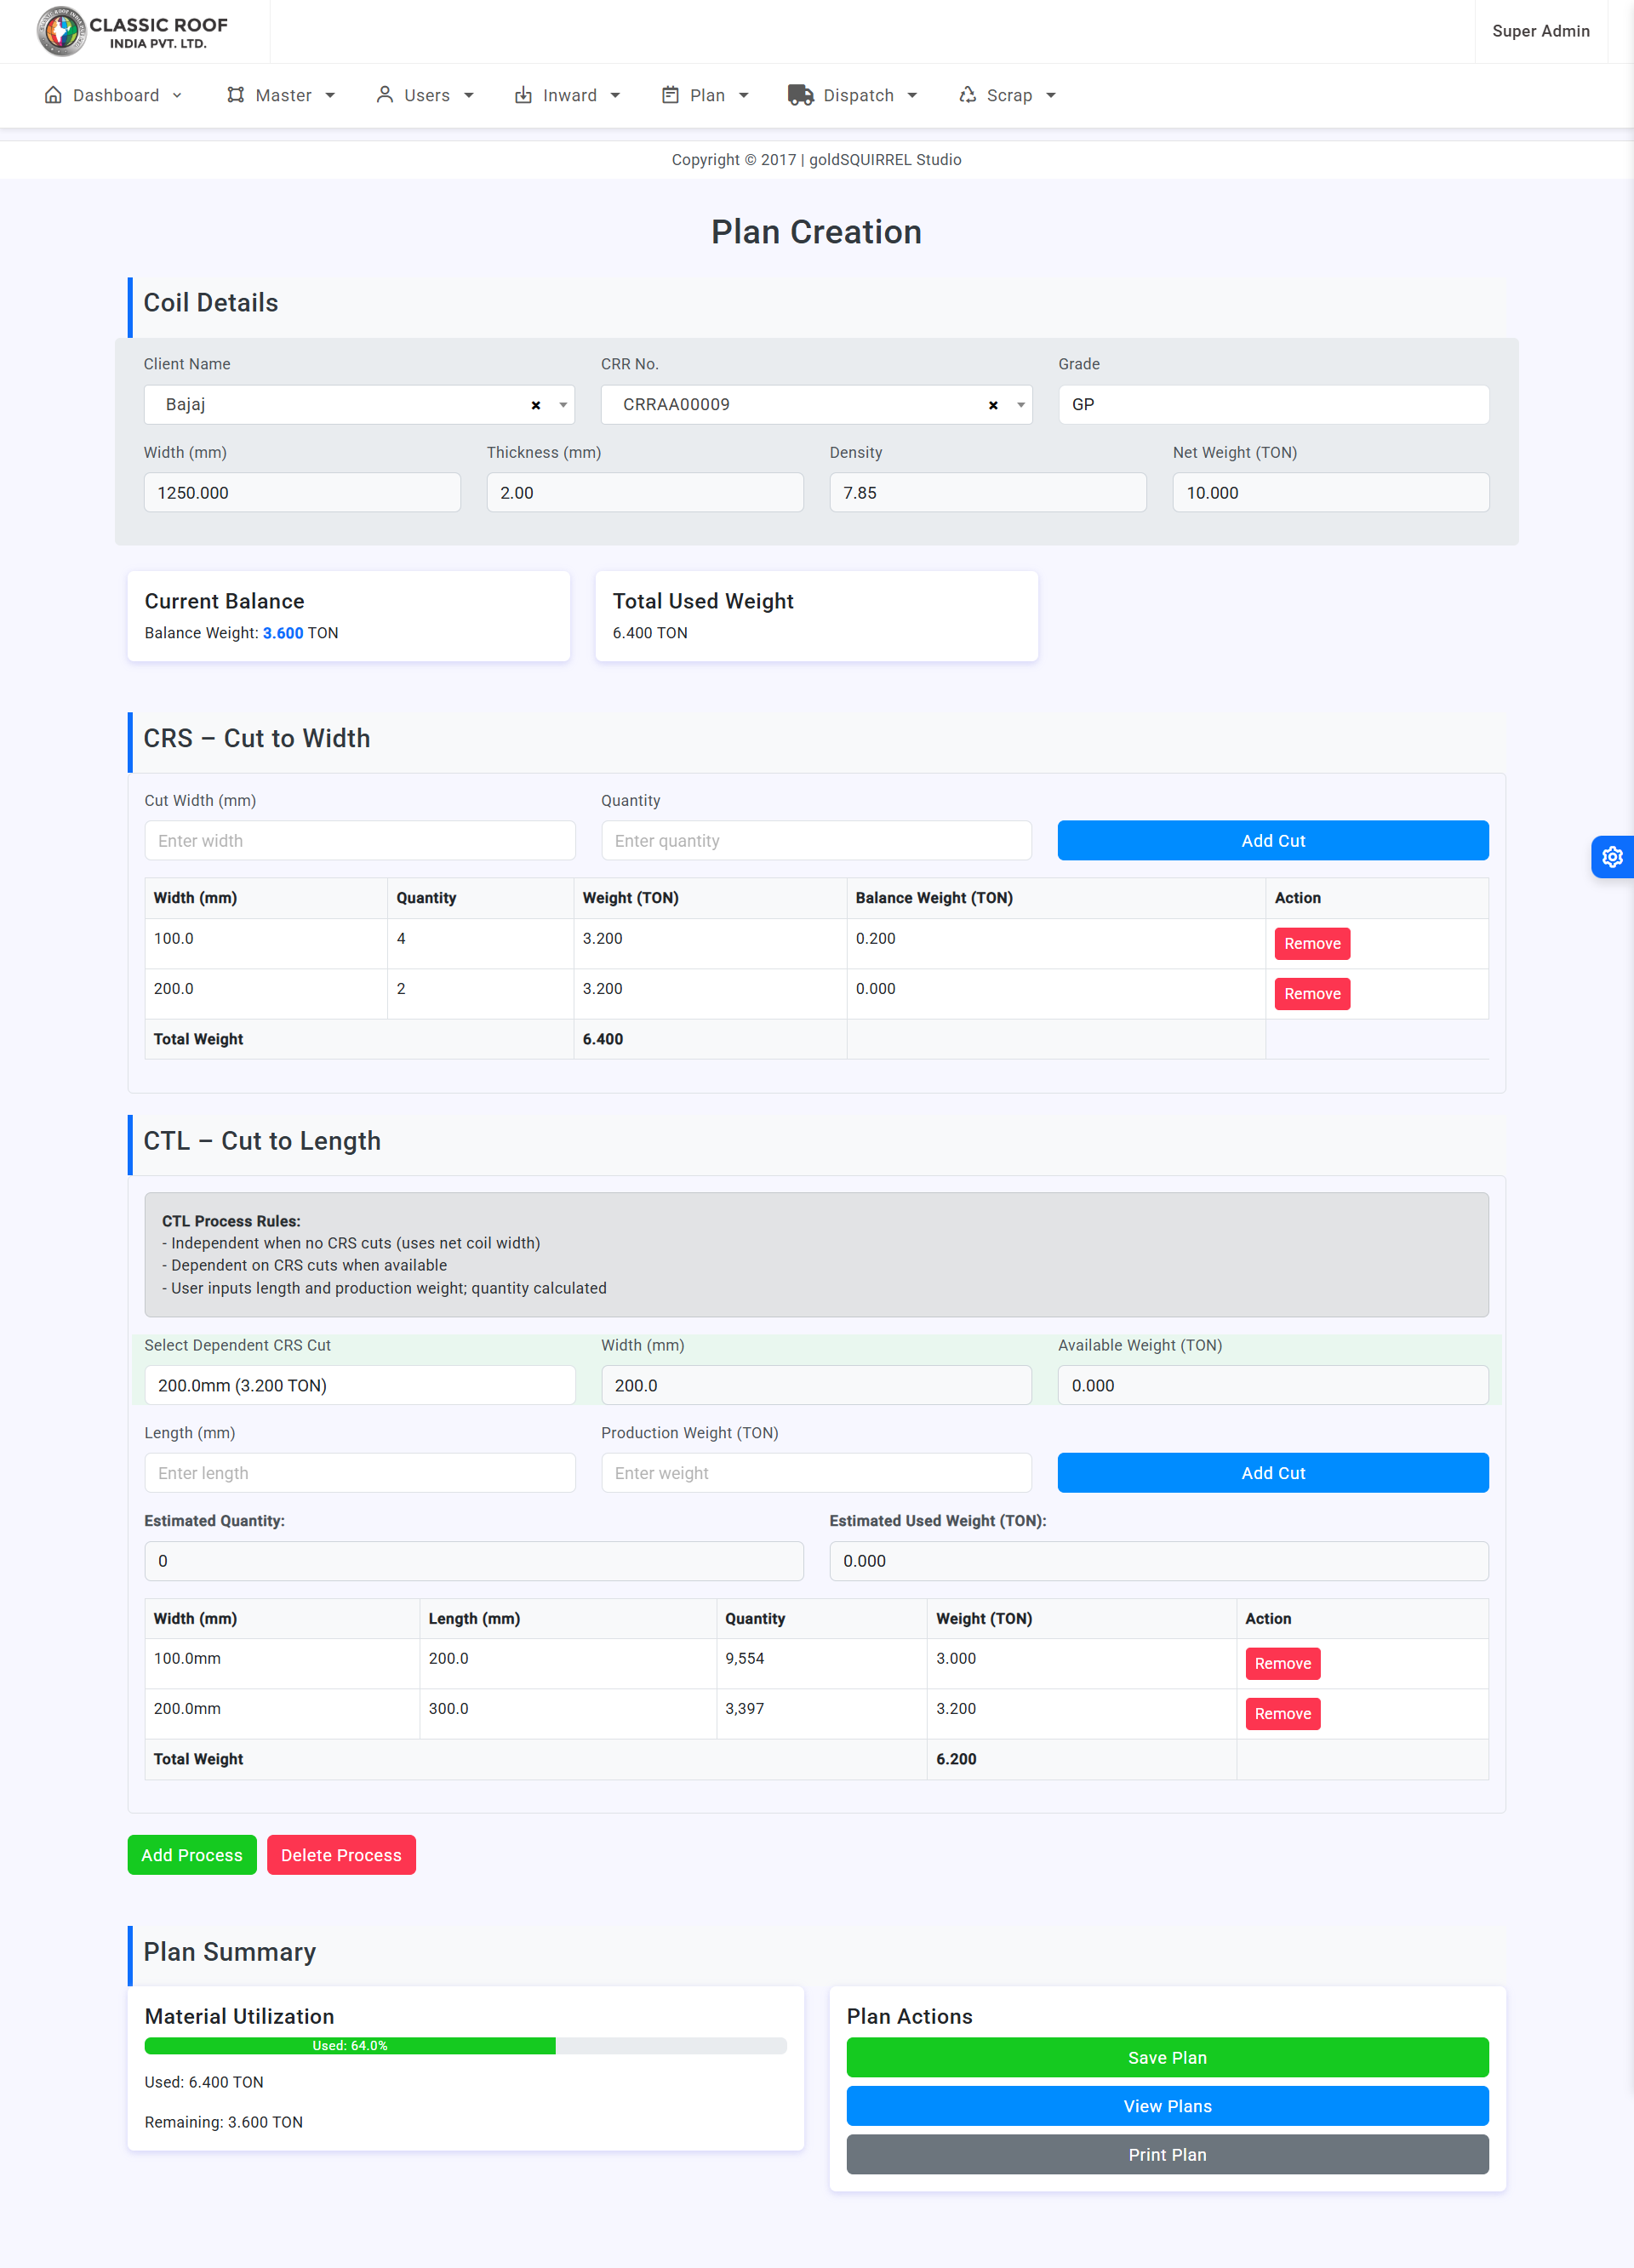Viewport: 1634px width, 2268px height.
Task: Clear the Bajaj client name selection
Action: pos(536,405)
